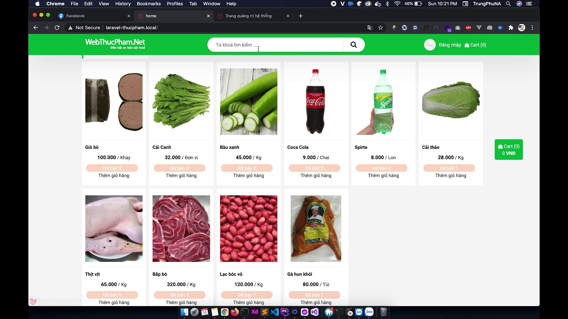Click the Chrome profile avatar

point(521,27)
